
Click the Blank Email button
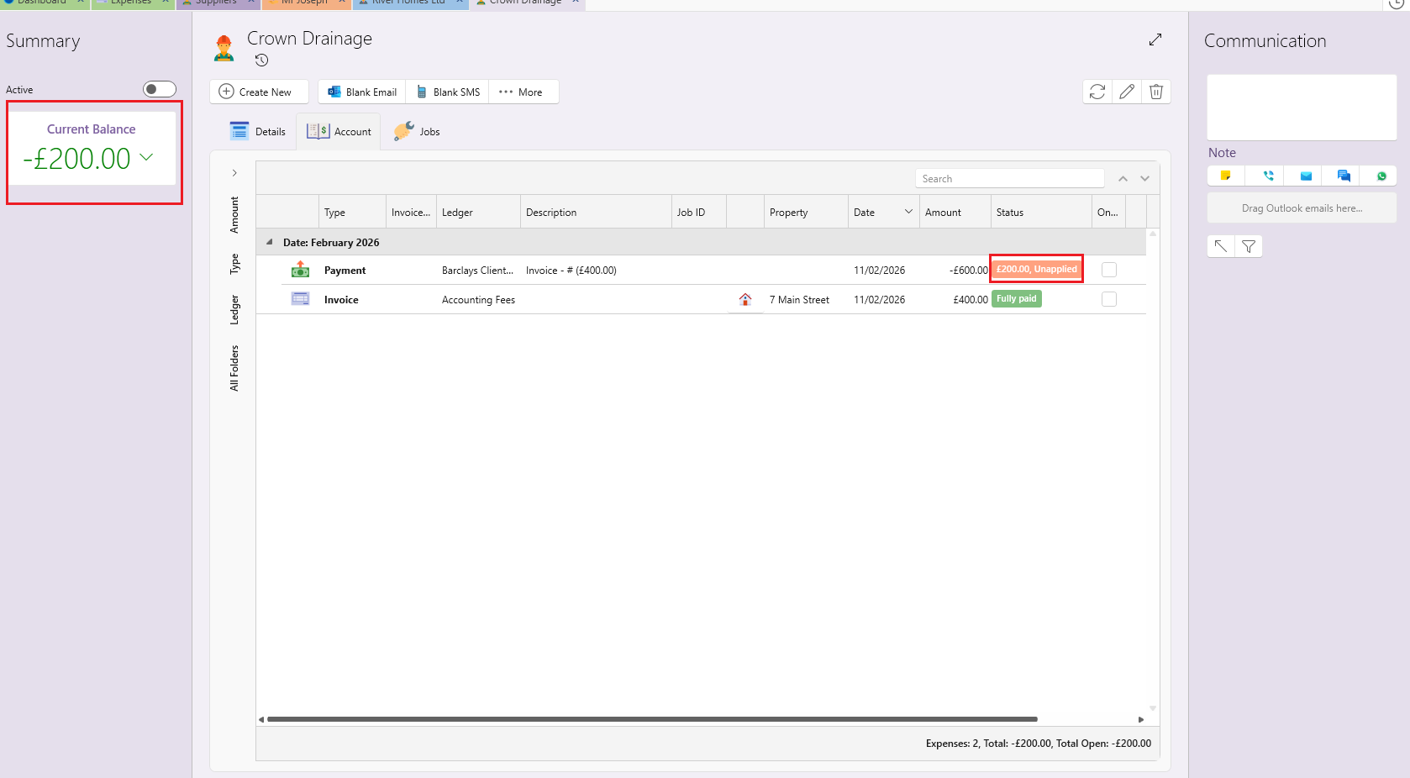[x=362, y=92]
